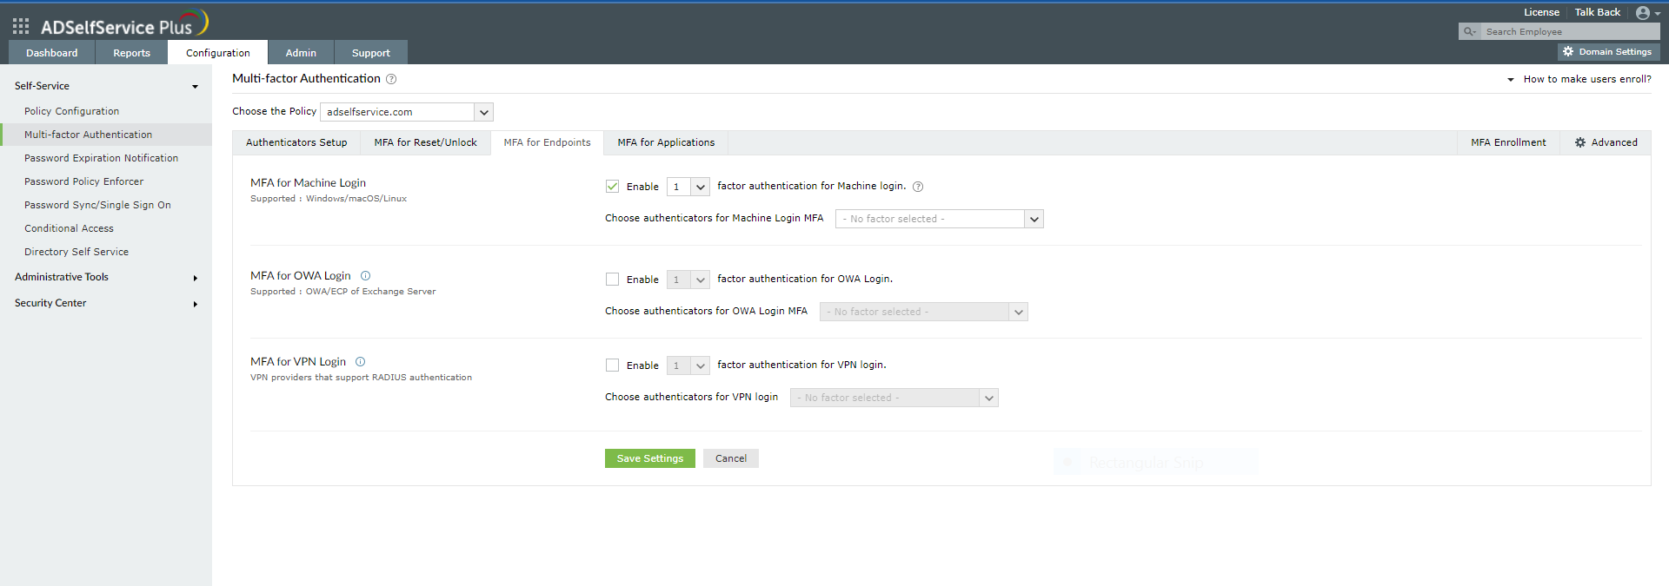
Task: Open MFA for Applications tab
Action: pyautogui.click(x=666, y=142)
